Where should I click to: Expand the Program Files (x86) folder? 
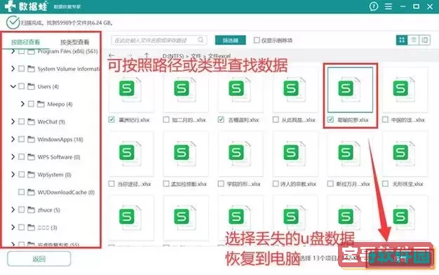13,51
